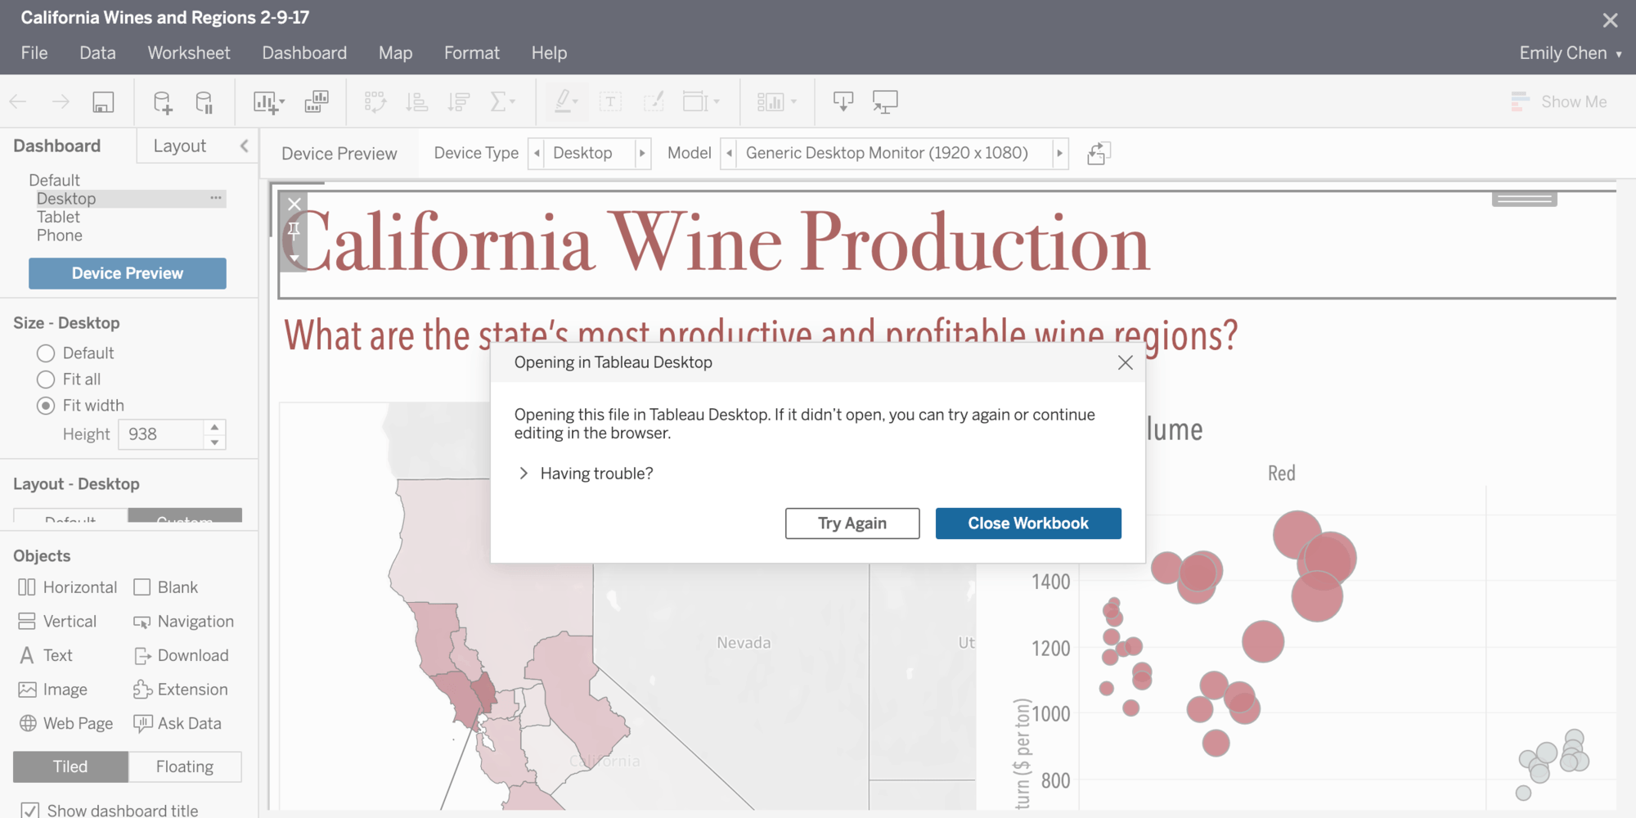The height and width of the screenshot is (818, 1636).
Task: Choose Default layout option in Layout - Desktop
Action: (x=70, y=516)
